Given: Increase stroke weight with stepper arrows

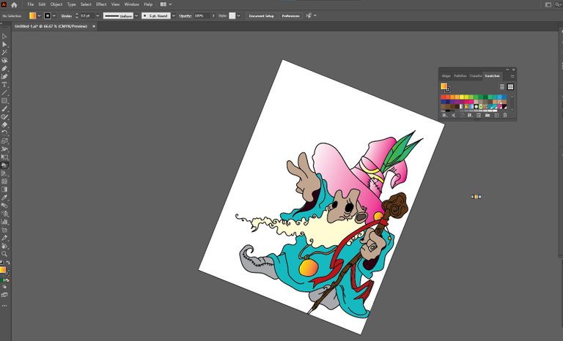Looking at the screenshot, I should click(x=76, y=15).
